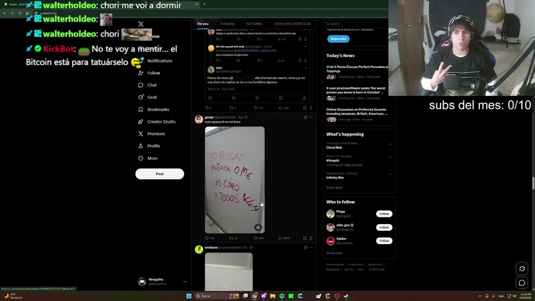Open Spotify from the Windows taskbar
The width and height of the screenshot is (535, 301).
point(282,296)
